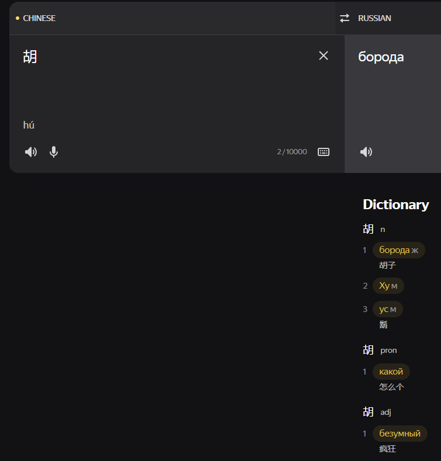The width and height of the screenshot is (441, 461).
Task: Click the translated word борода in output
Action: [381, 57]
